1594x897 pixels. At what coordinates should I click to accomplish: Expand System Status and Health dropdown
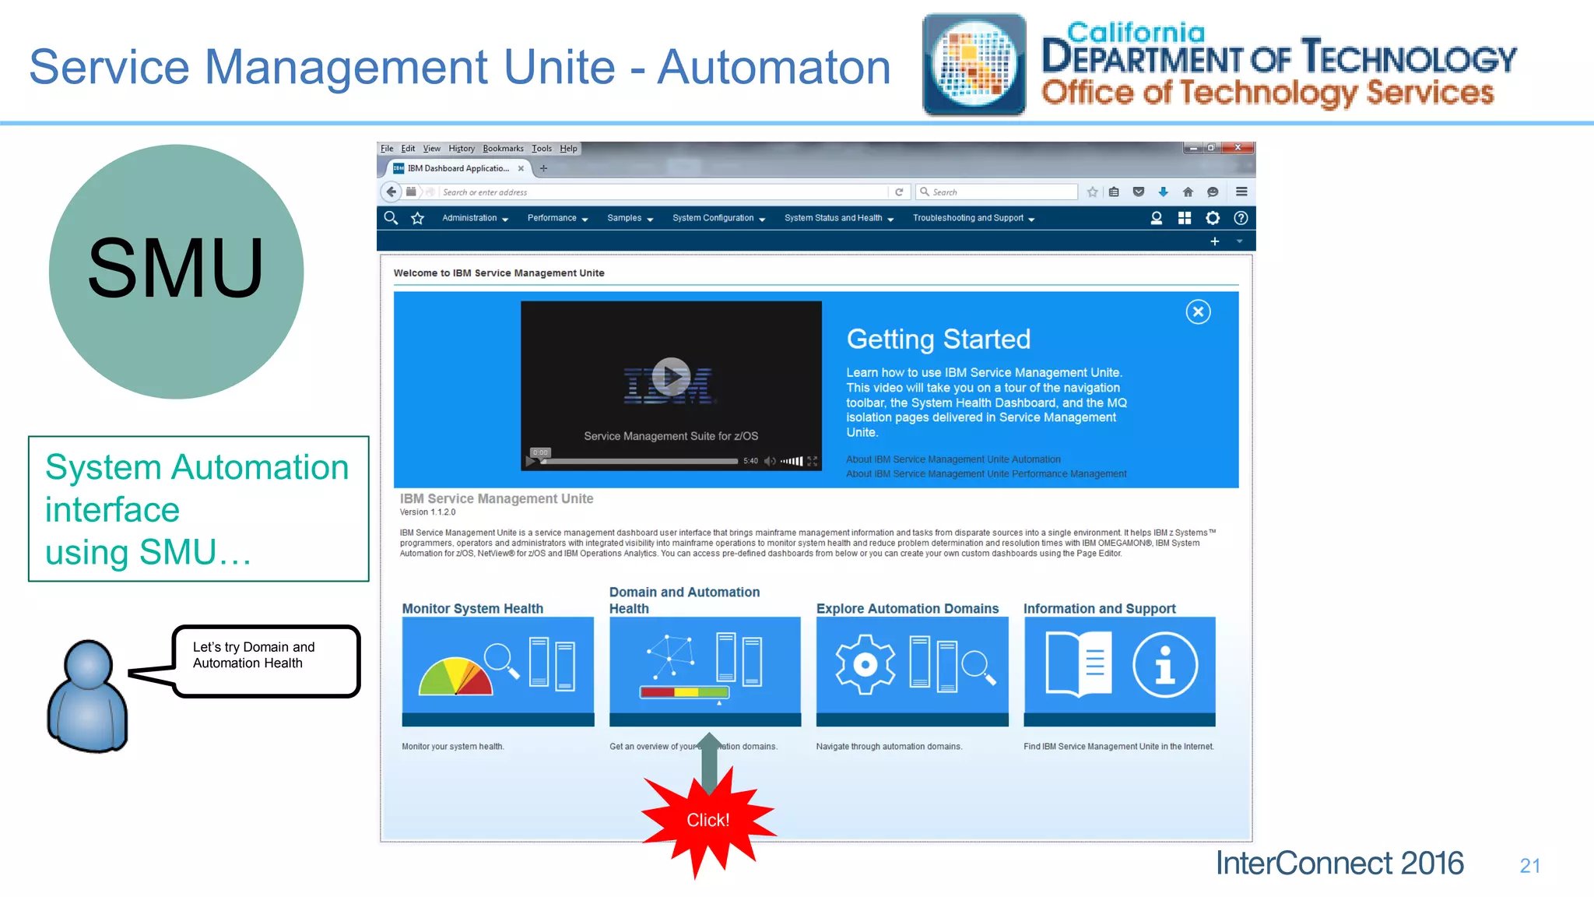pyautogui.click(x=839, y=218)
